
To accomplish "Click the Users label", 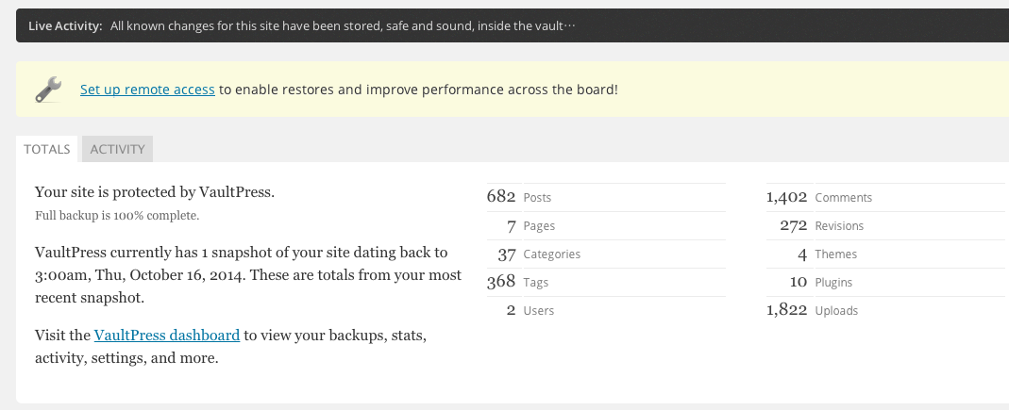I will tap(539, 311).
